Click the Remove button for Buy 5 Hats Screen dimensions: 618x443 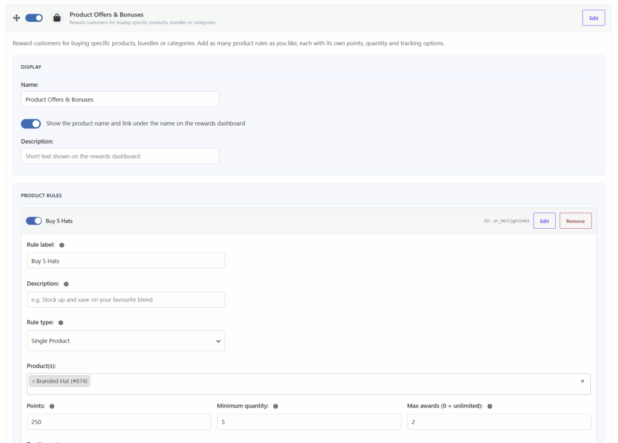575,221
